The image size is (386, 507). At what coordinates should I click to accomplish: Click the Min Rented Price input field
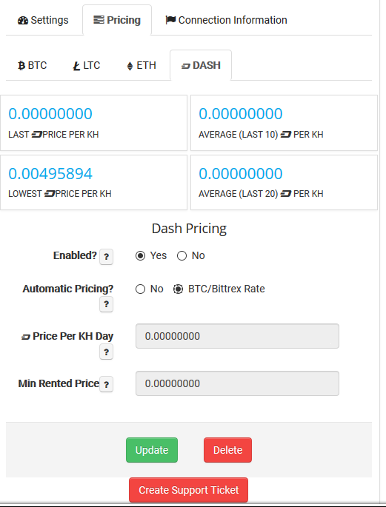237,383
